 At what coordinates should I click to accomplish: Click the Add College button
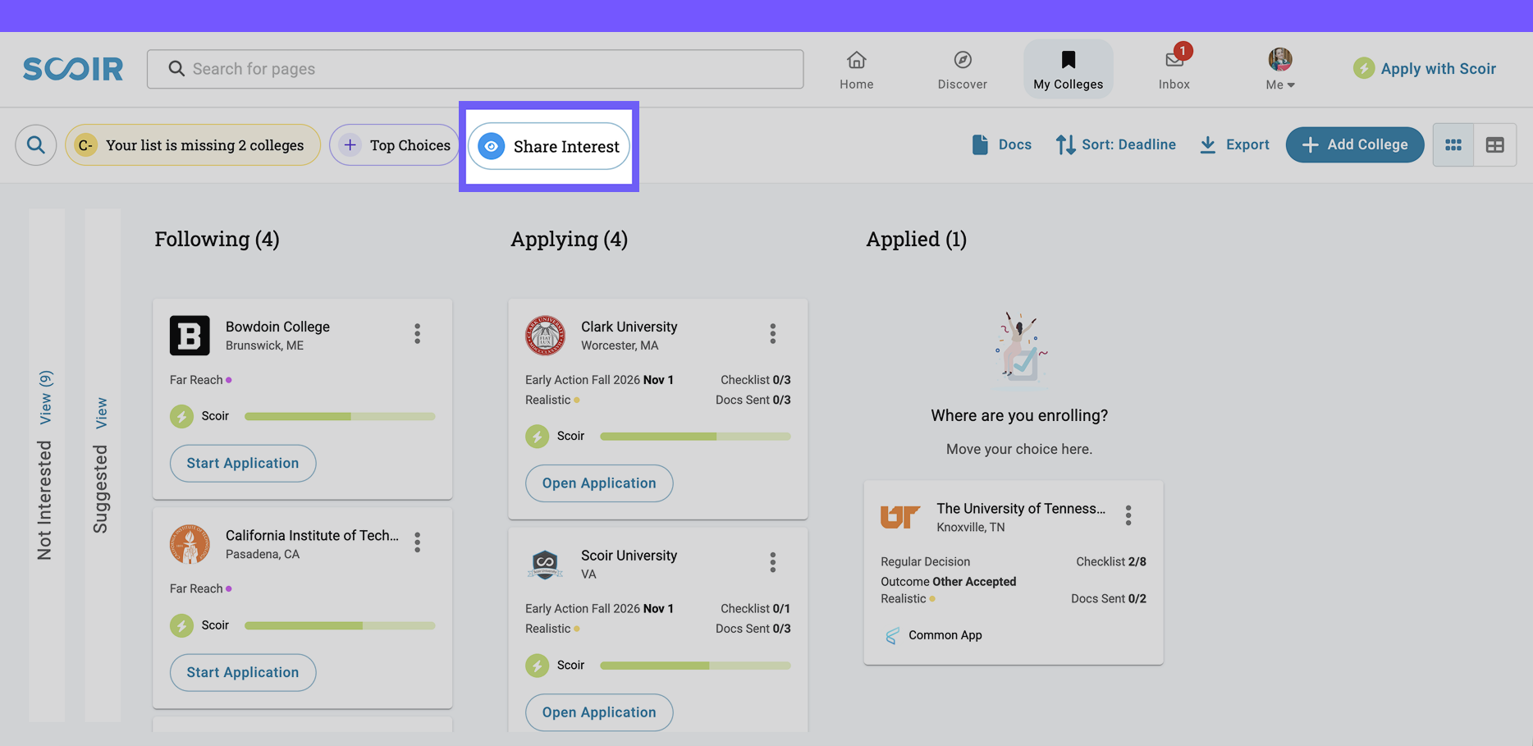1354,144
